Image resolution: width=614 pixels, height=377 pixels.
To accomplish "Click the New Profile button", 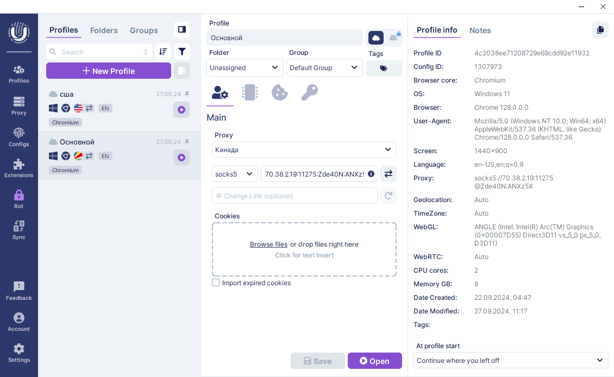I will [x=109, y=71].
